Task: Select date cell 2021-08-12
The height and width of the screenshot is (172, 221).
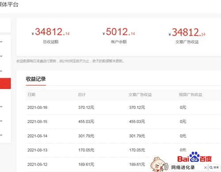Action: pyautogui.click(x=38, y=165)
